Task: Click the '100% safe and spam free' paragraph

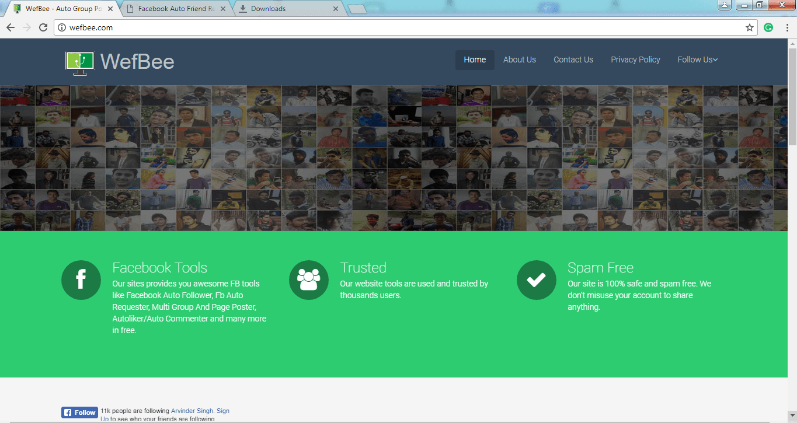Action: [639, 295]
